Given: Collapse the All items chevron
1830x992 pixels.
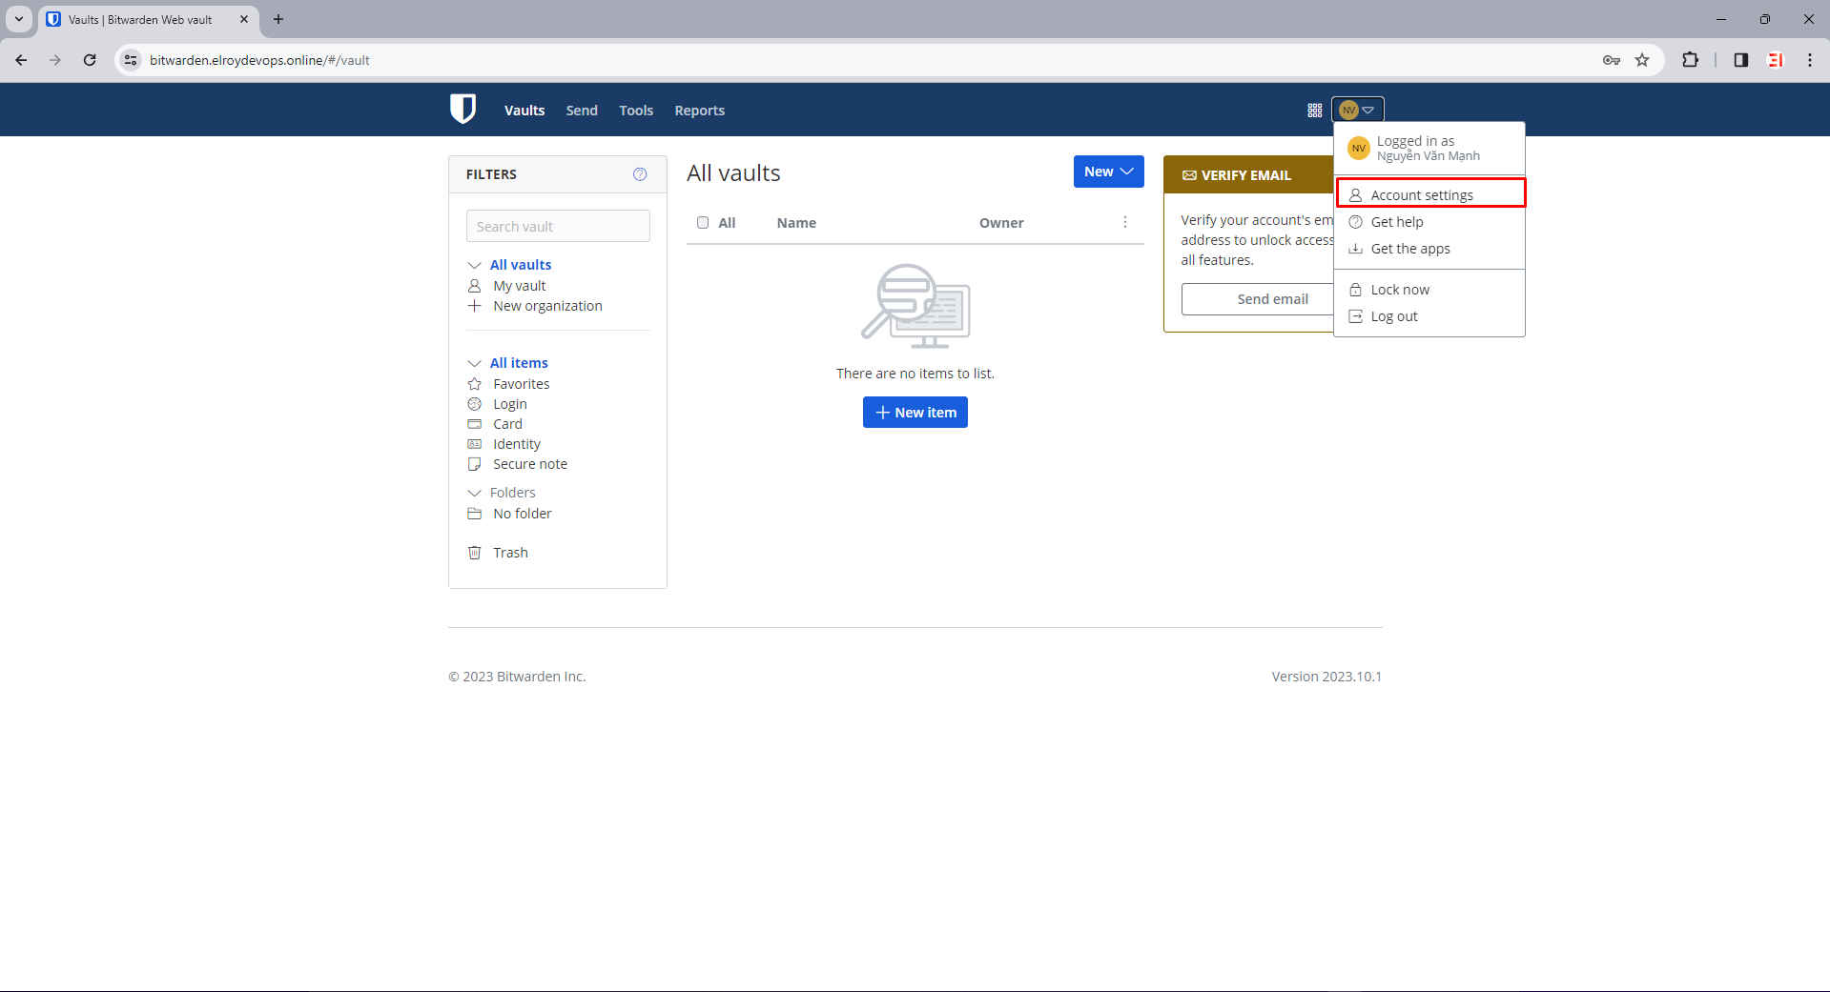Looking at the screenshot, I should tap(474, 363).
